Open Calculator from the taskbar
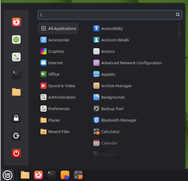188x181 pixels. pos(78,175)
